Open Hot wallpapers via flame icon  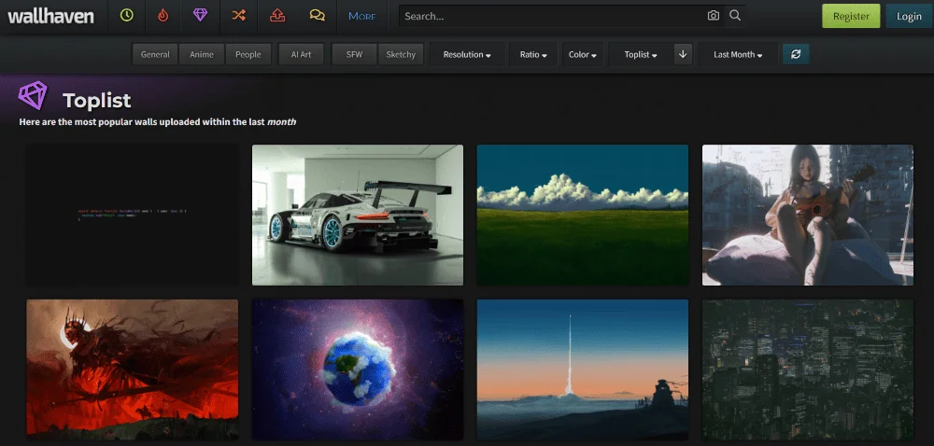pyautogui.click(x=164, y=16)
